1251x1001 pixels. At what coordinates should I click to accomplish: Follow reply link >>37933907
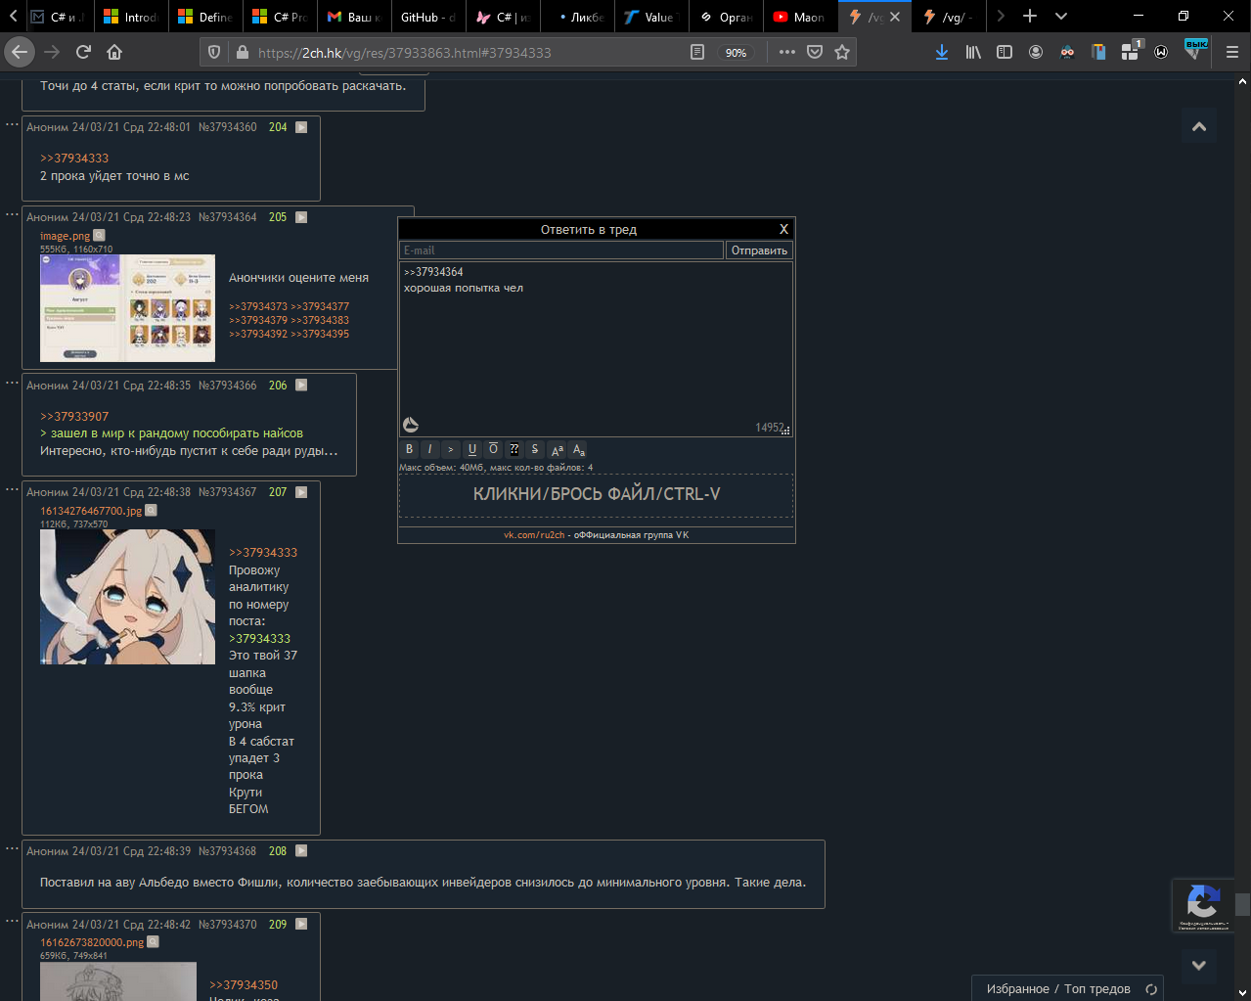[x=74, y=416]
